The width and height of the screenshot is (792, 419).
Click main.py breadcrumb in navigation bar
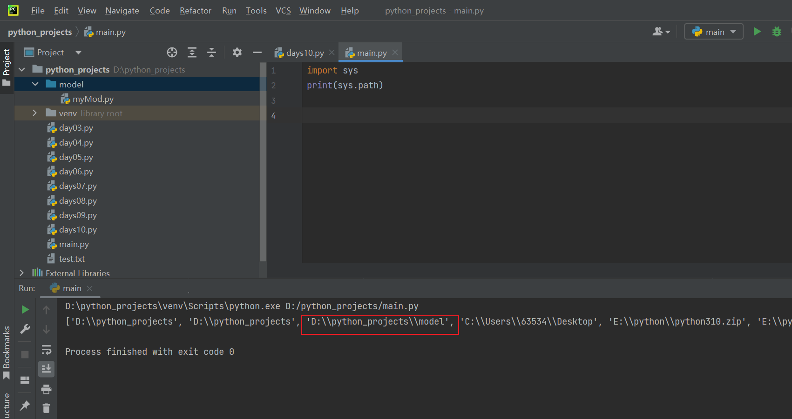pyautogui.click(x=105, y=32)
